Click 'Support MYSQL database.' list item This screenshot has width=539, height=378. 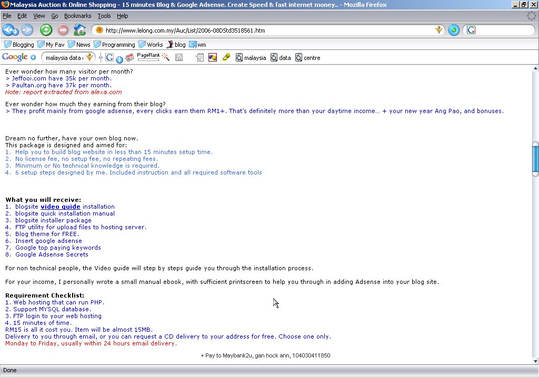48,309
